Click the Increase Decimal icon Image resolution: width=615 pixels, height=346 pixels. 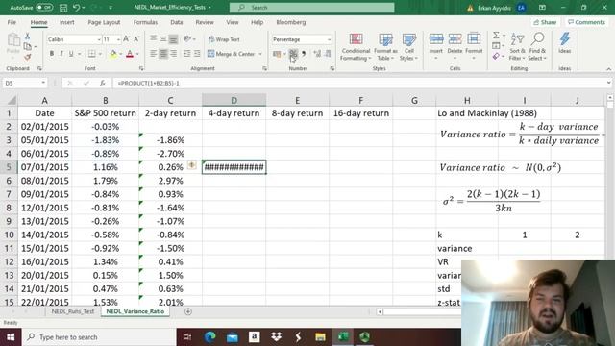[317, 54]
